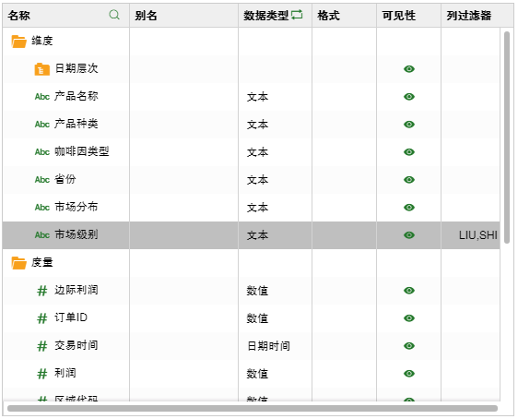Image resolution: width=518 pixels, height=419 pixels.
Task: Click the horizontal scrollbar thumb
Action: pos(253,409)
